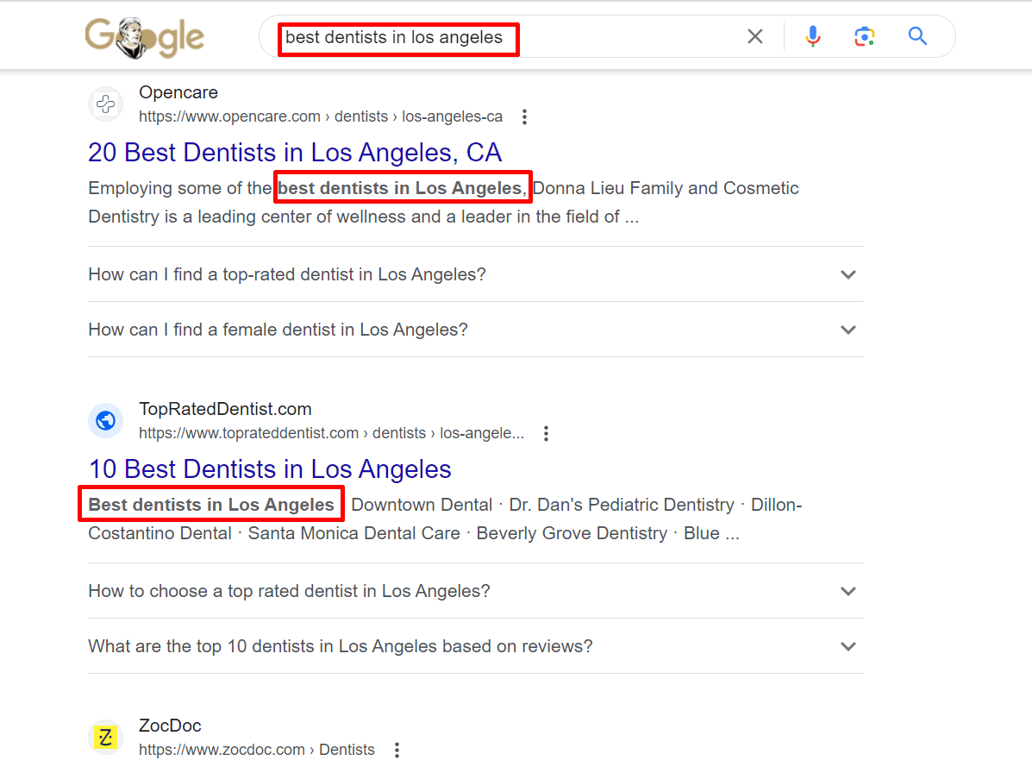Click the zocdoc.com Dentists URL
This screenshot has height=767, width=1032.
tap(257, 750)
